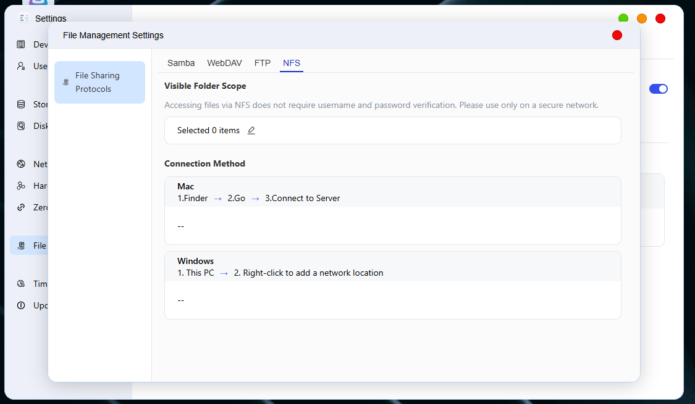Click the Storage icon in the Settings sidebar
Image resolution: width=695 pixels, height=404 pixels.
pos(21,104)
